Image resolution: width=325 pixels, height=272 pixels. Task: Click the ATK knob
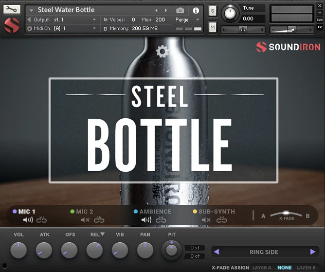[44, 250]
